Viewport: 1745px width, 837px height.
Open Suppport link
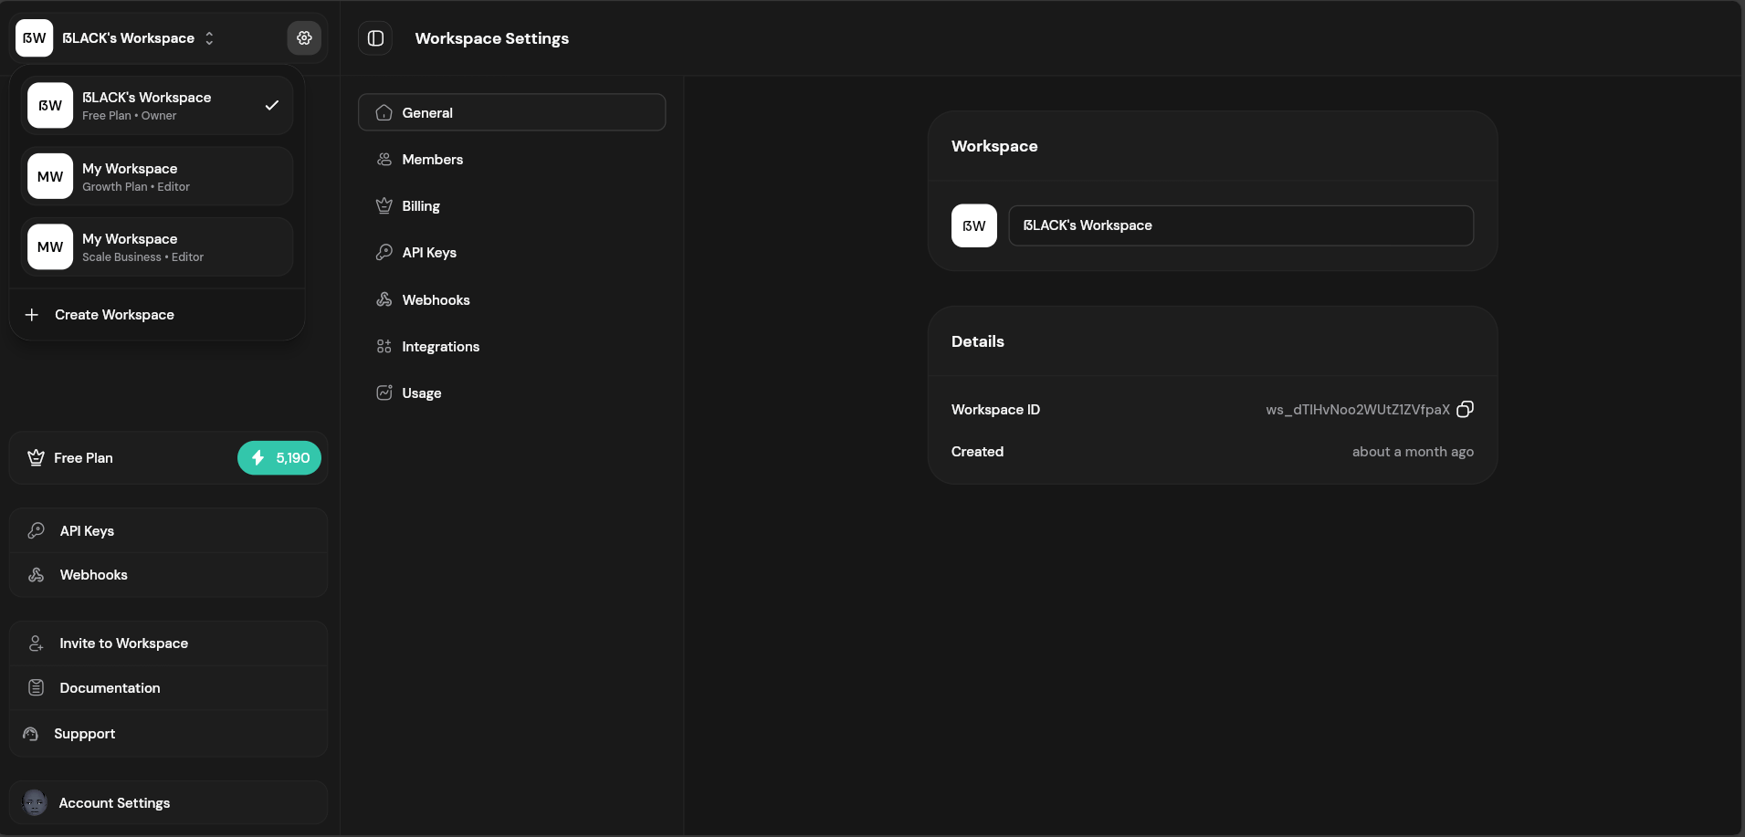click(x=169, y=734)
